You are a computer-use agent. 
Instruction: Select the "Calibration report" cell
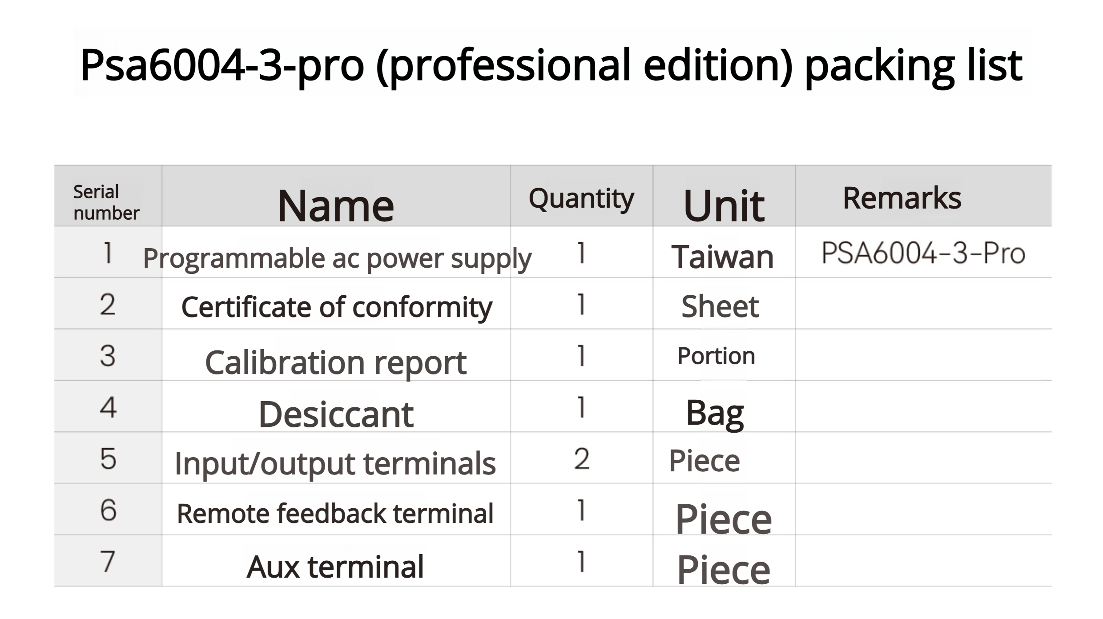click(336, 362)
